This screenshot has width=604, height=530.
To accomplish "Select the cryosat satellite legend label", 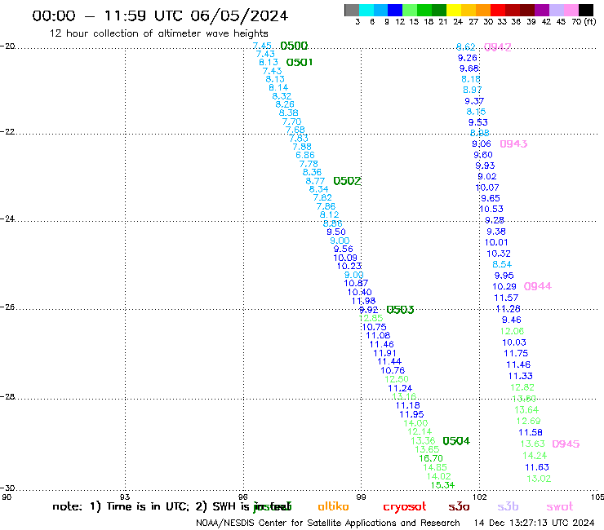I will (405, 507).
